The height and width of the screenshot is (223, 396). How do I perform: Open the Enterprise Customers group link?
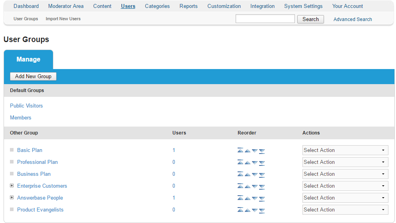pos(42,186)
